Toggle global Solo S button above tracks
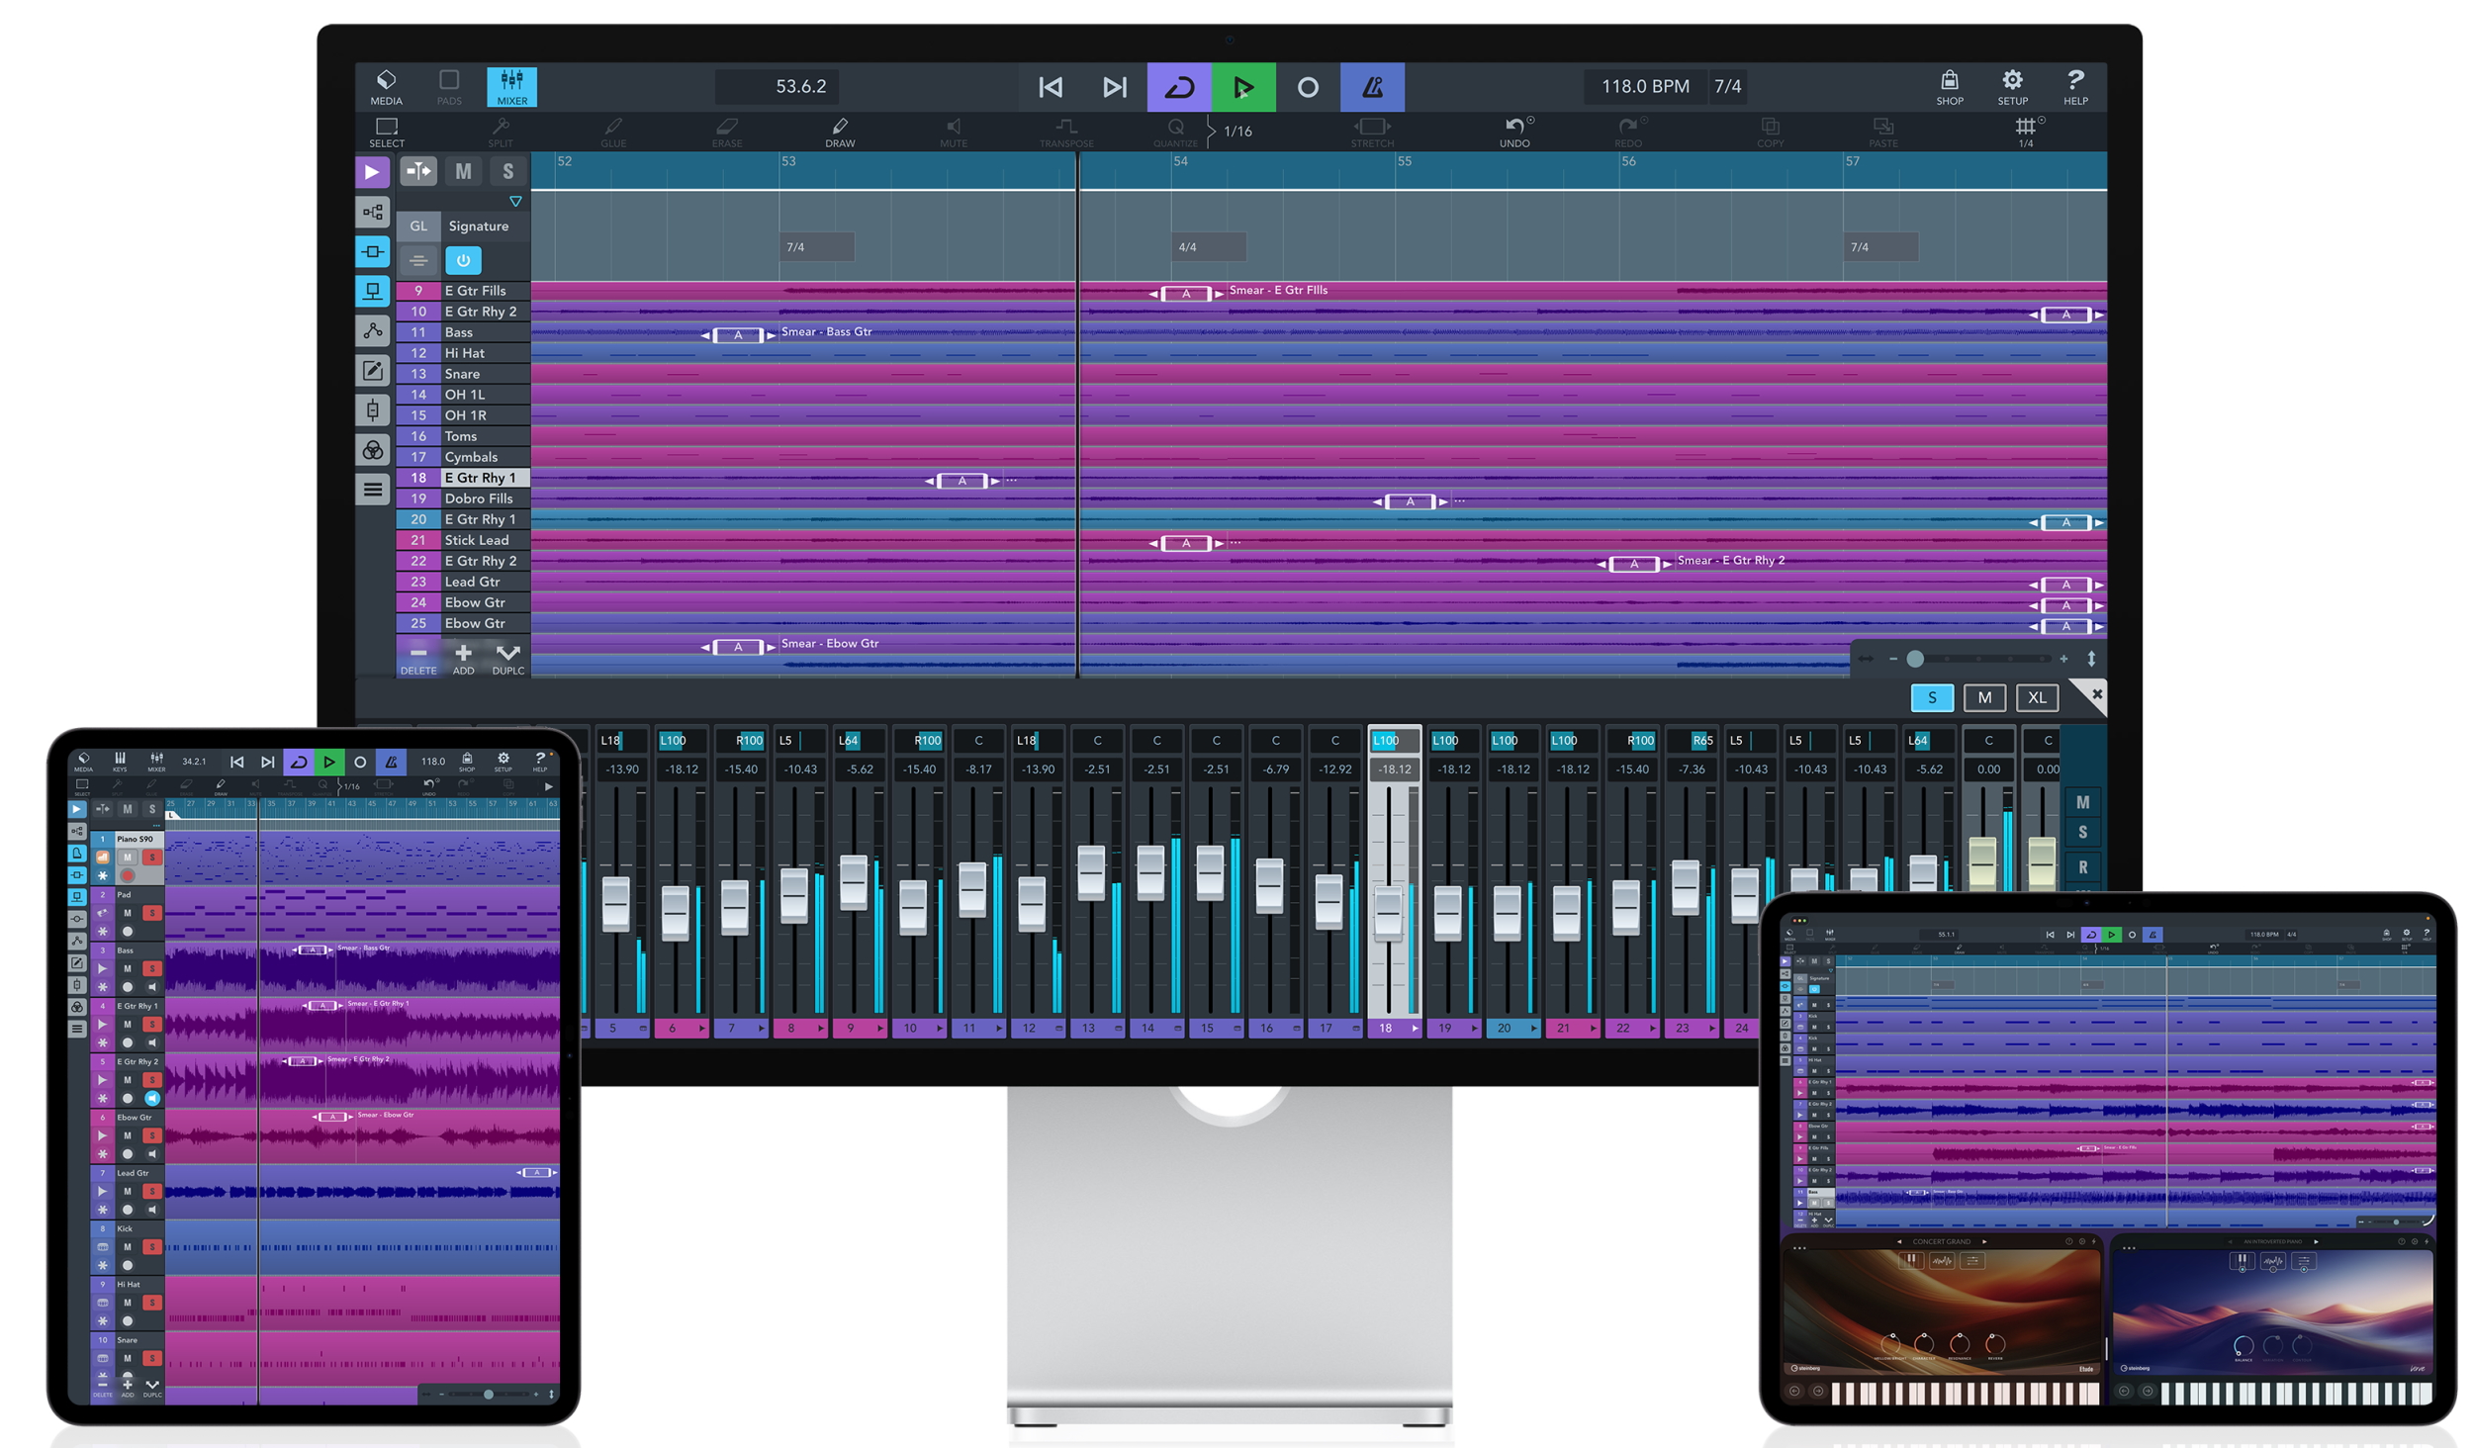 tap(507, 171)
